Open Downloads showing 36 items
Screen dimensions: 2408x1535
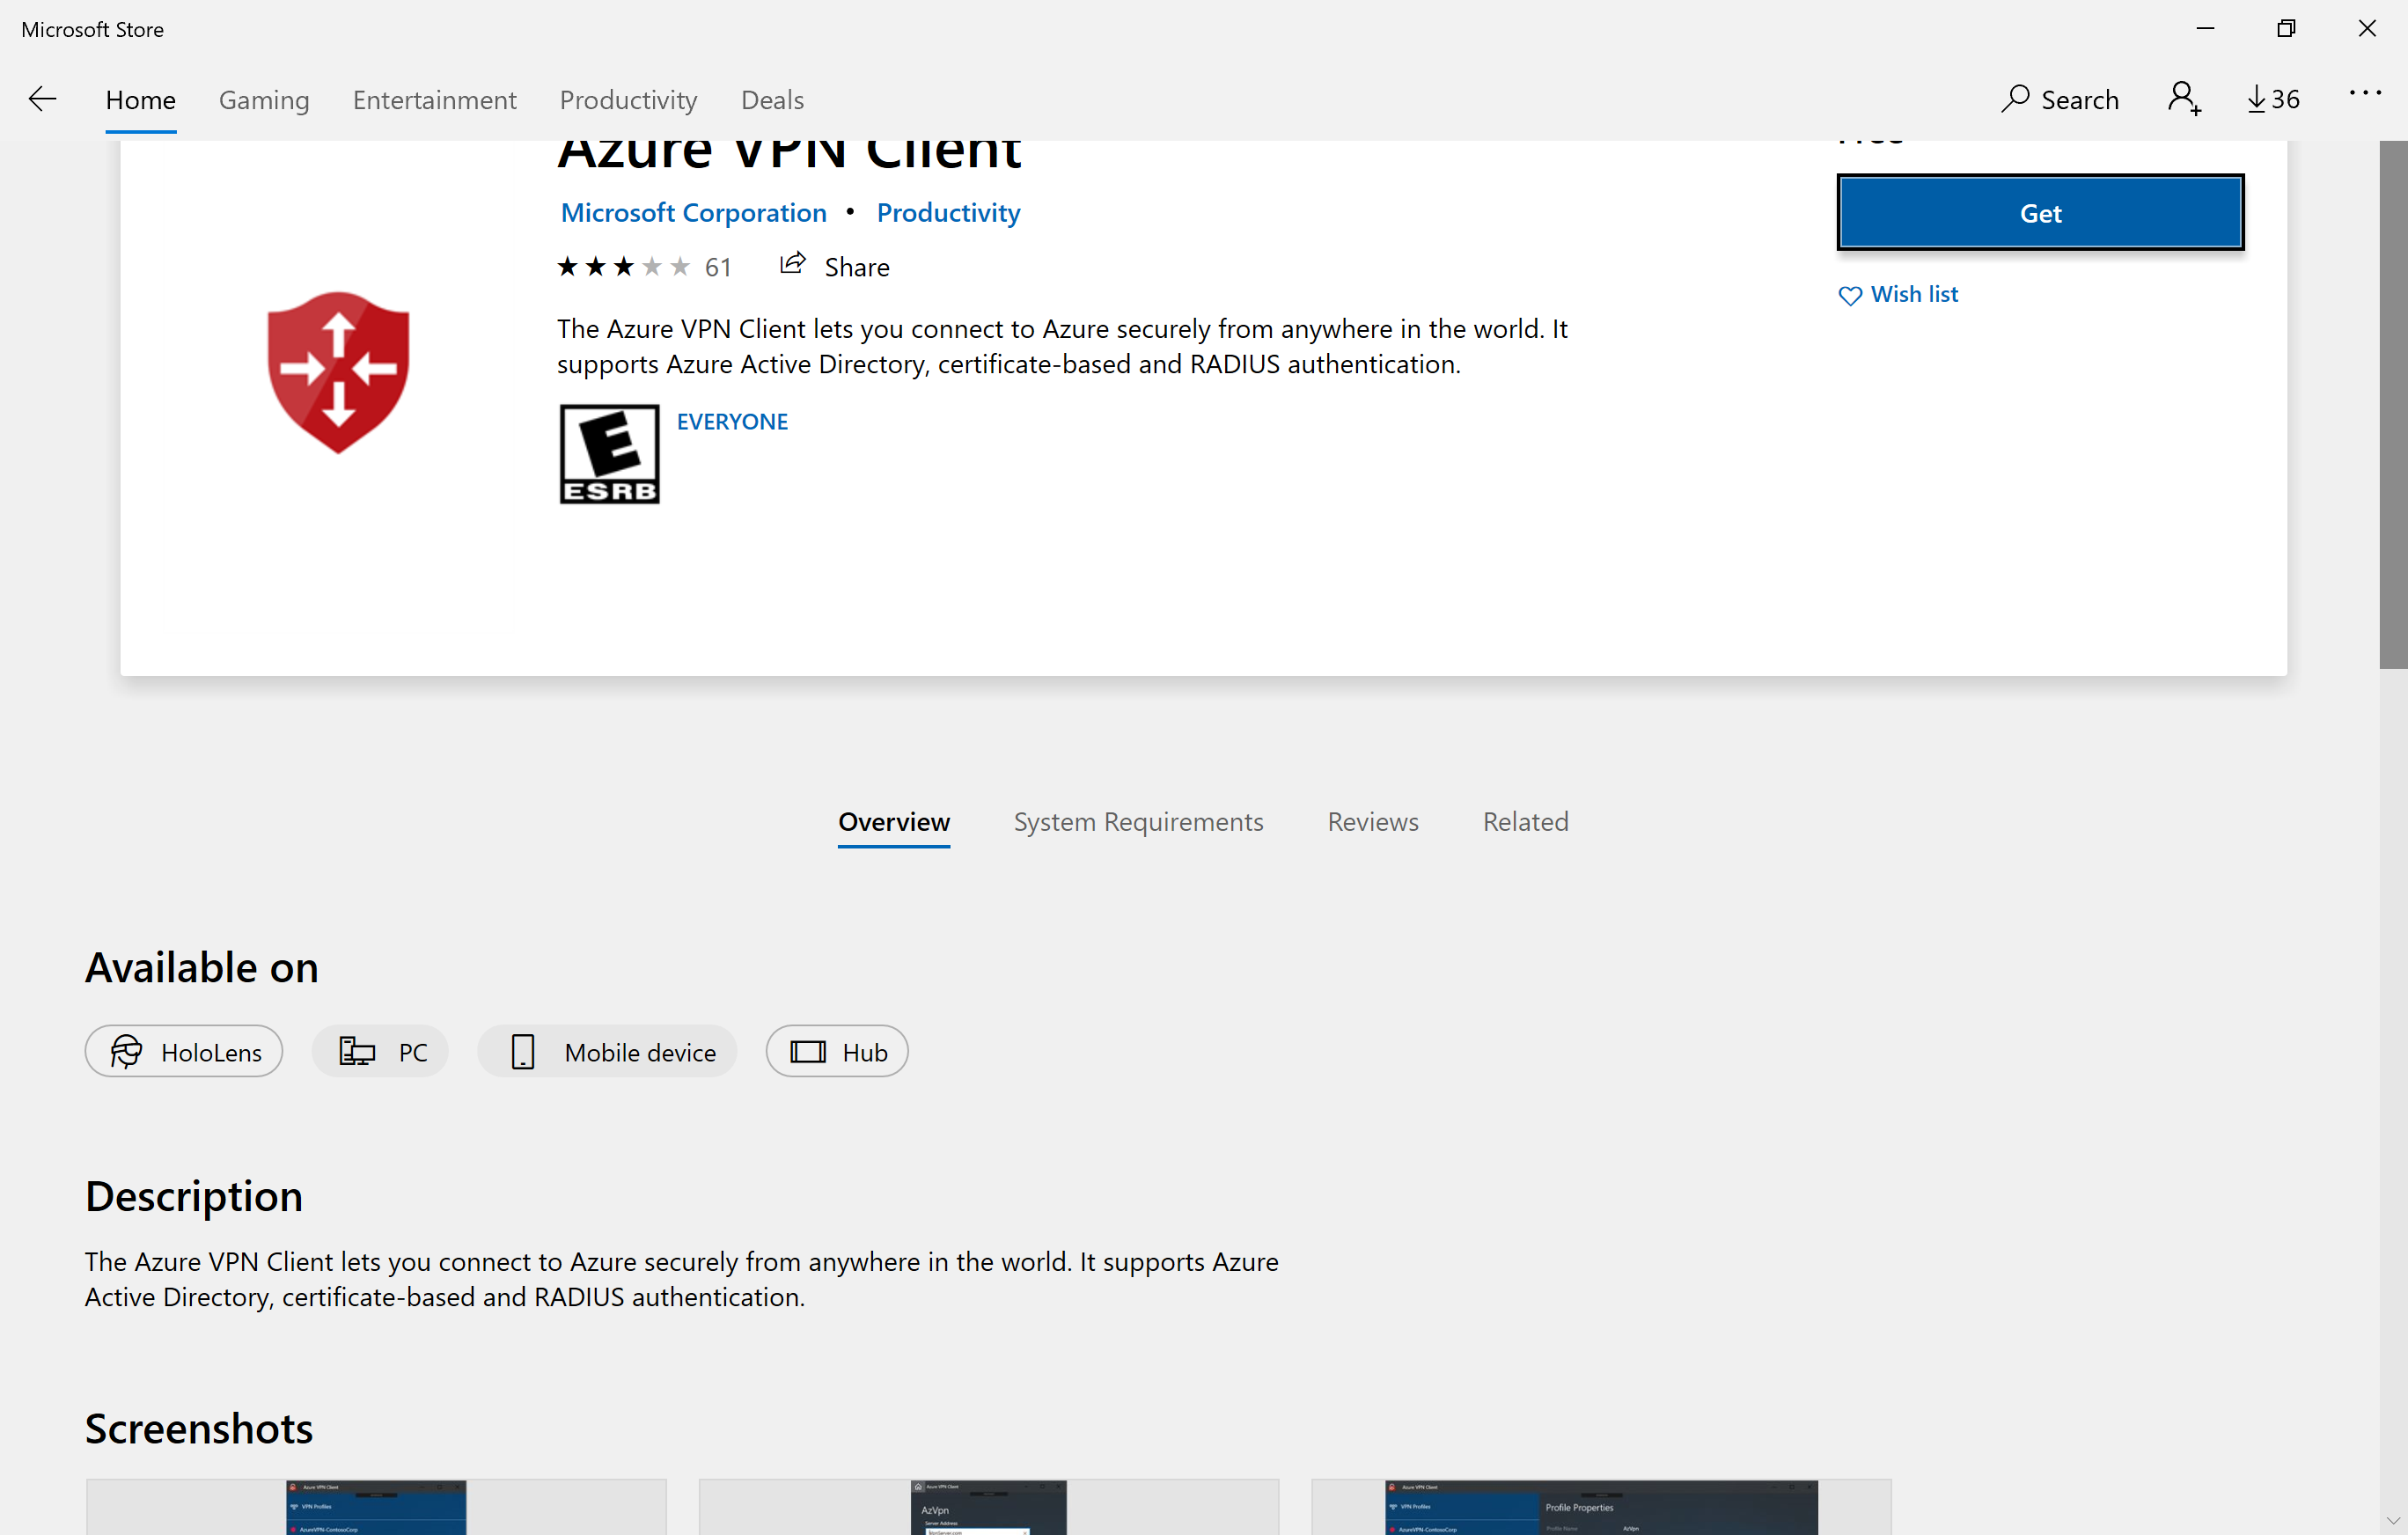(2273, 99)
